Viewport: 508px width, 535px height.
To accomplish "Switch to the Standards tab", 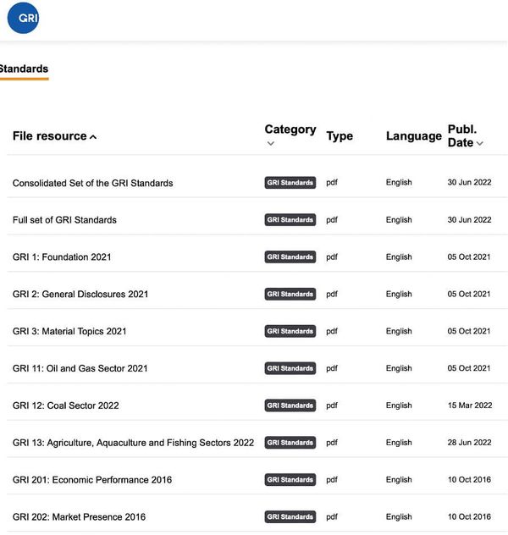I will 24,69.
